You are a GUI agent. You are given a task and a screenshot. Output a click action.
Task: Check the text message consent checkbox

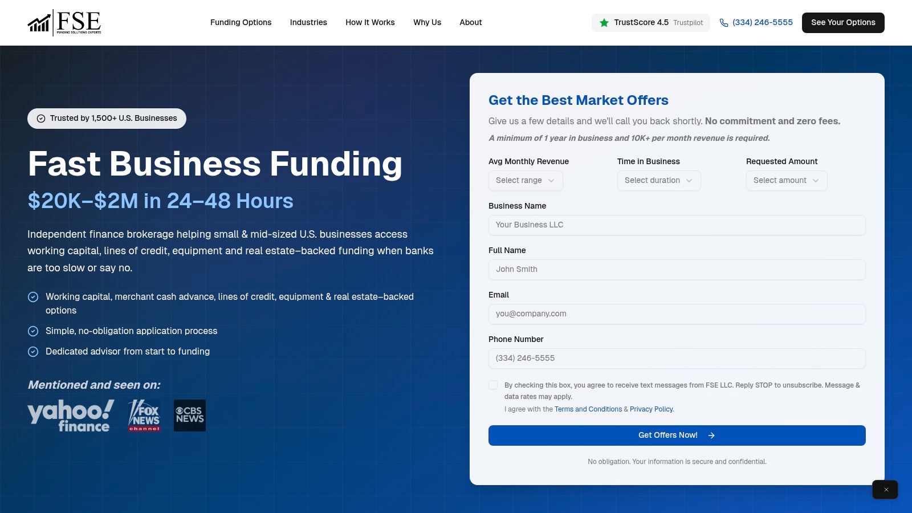(x=493, y=385)
